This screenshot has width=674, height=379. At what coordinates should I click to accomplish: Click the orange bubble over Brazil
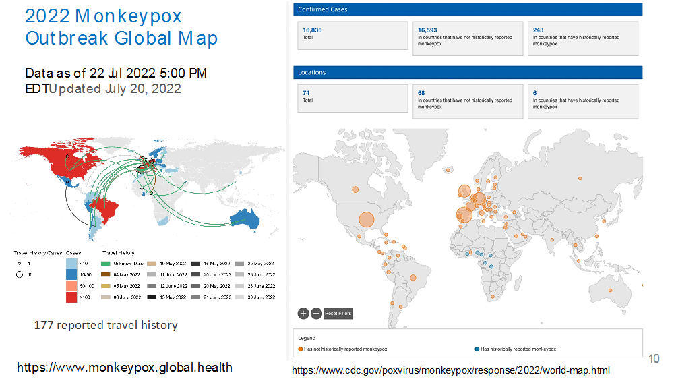coord(413,277)
